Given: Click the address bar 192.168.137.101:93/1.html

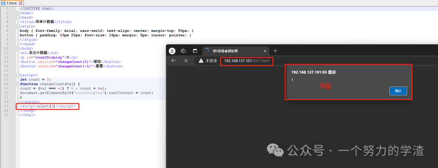Looking at the screenshot, I should (x=247, y=61).
